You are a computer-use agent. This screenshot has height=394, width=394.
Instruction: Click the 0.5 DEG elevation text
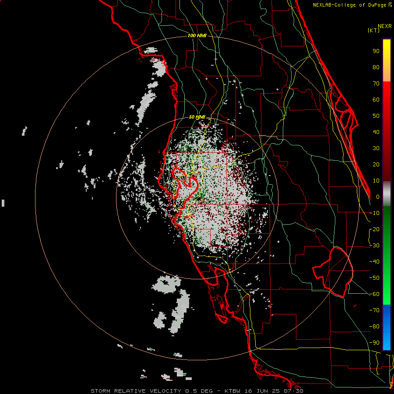coord(199,391)
